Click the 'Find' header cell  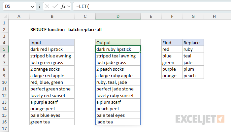(x=172, y=43)
